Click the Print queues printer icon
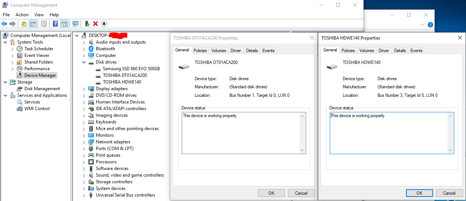 click(91, 155)
